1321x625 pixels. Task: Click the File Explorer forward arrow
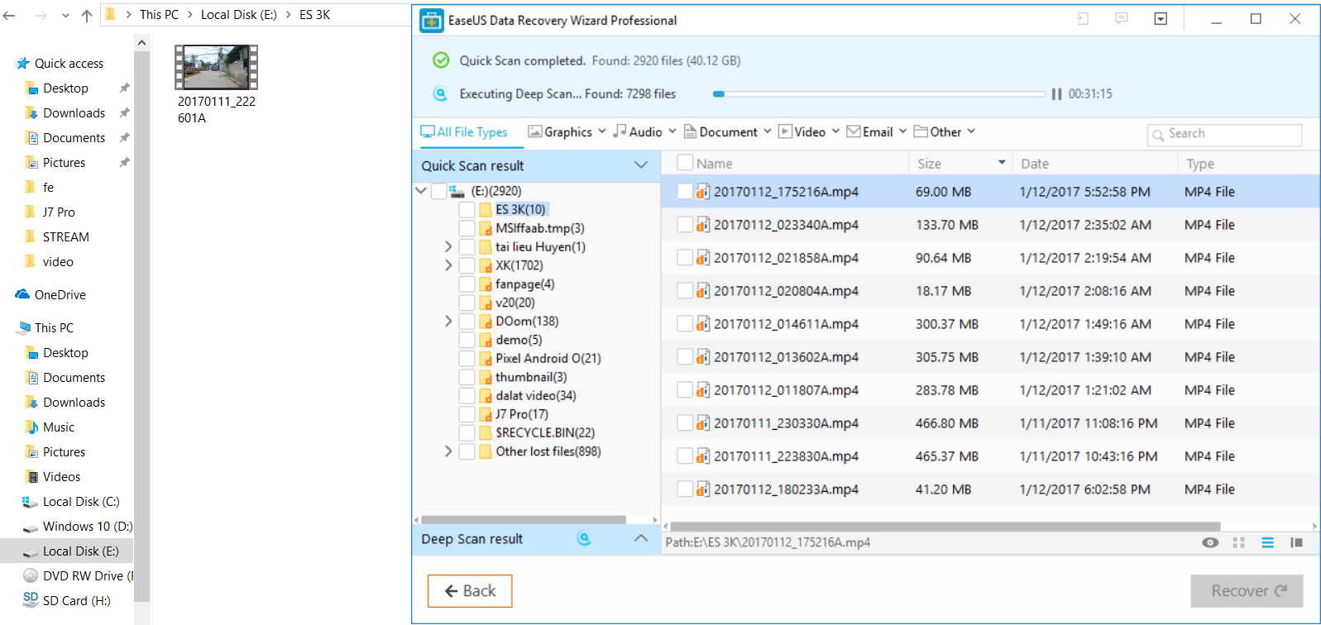[x=41, y=15]
